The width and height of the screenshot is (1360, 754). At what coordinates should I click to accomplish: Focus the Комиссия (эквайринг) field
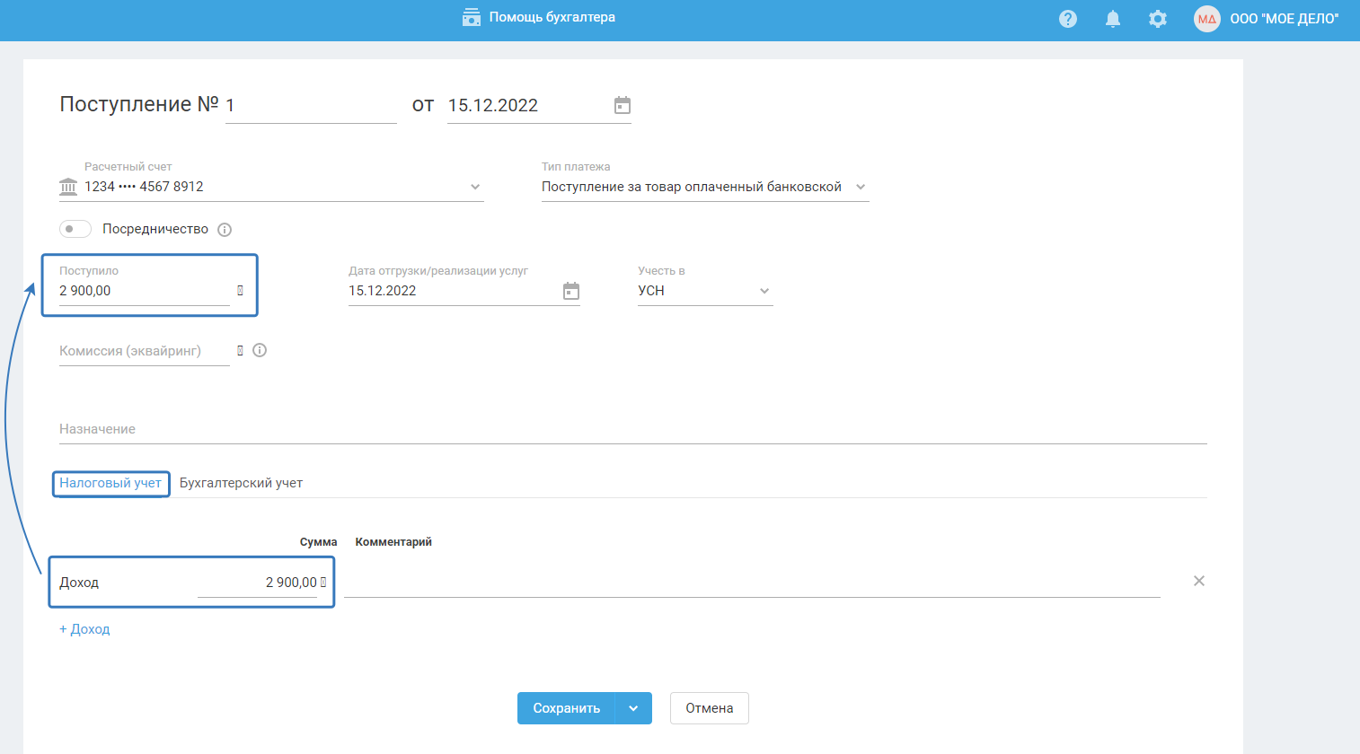pyautogui.click(x=145, y=351)
